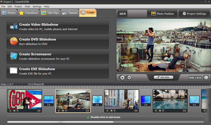Viewport: 211px width, 125px height.
Task: Click Create Screensaver option
Action: [58, 57]
